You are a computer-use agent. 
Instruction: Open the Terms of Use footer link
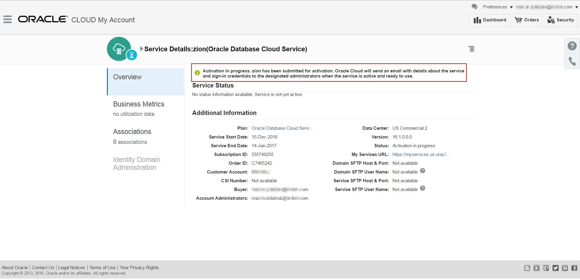[x=102, y=268]
